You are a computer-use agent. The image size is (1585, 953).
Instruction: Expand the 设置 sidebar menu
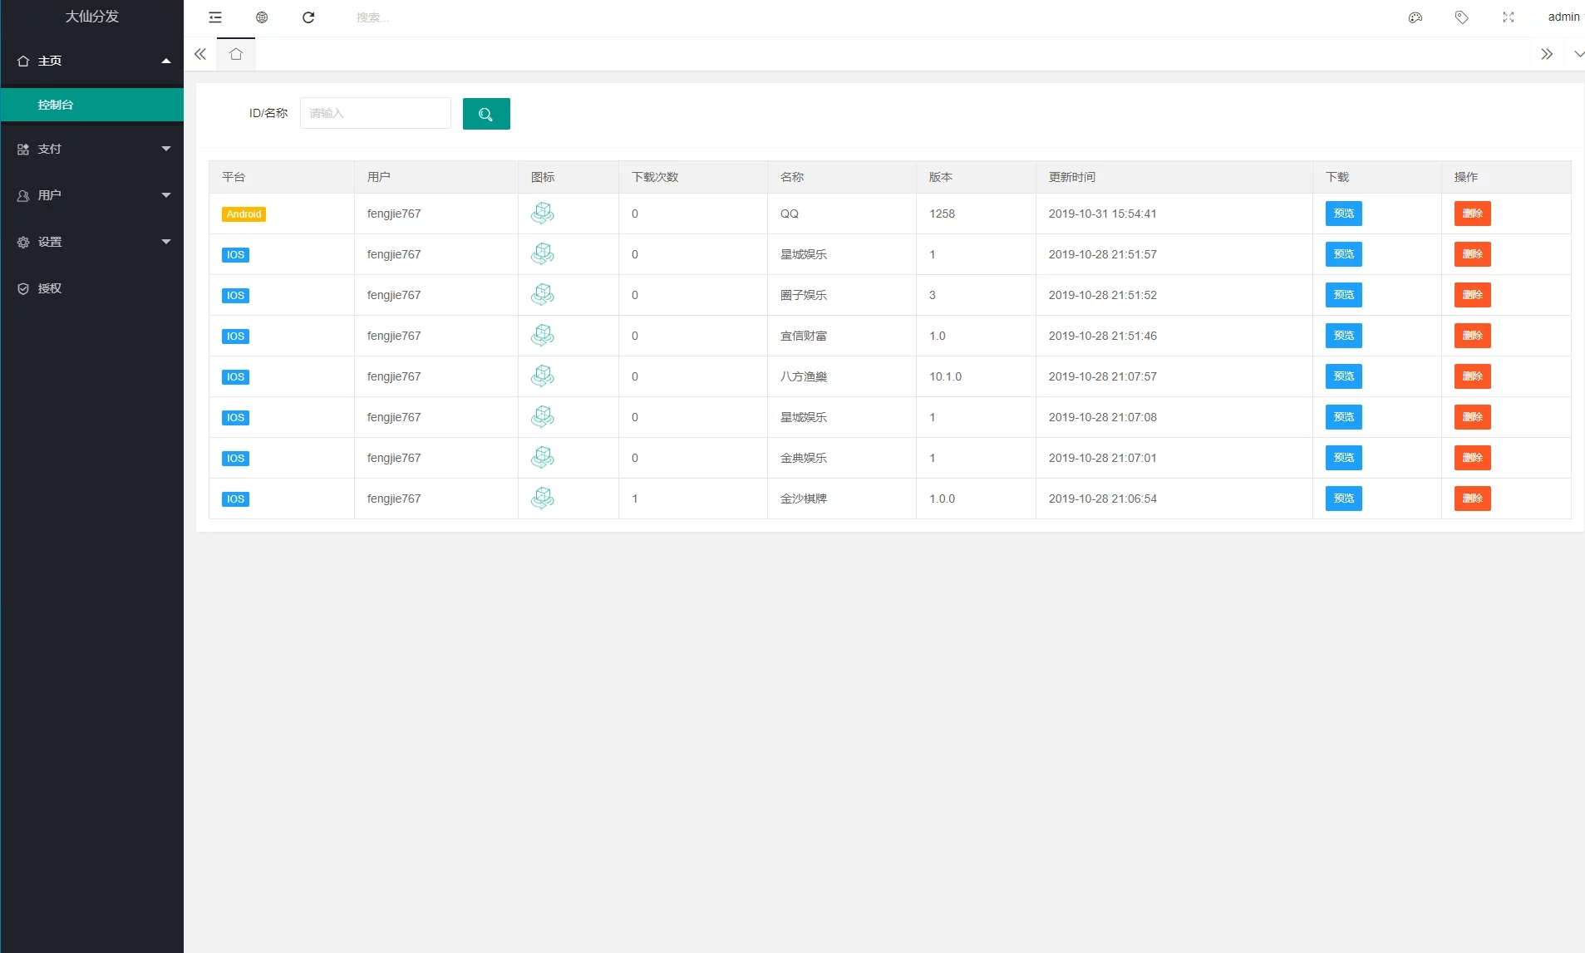91,242
